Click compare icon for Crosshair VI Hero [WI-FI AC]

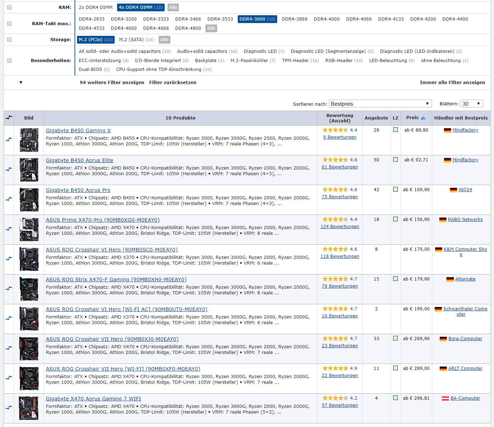9,318
